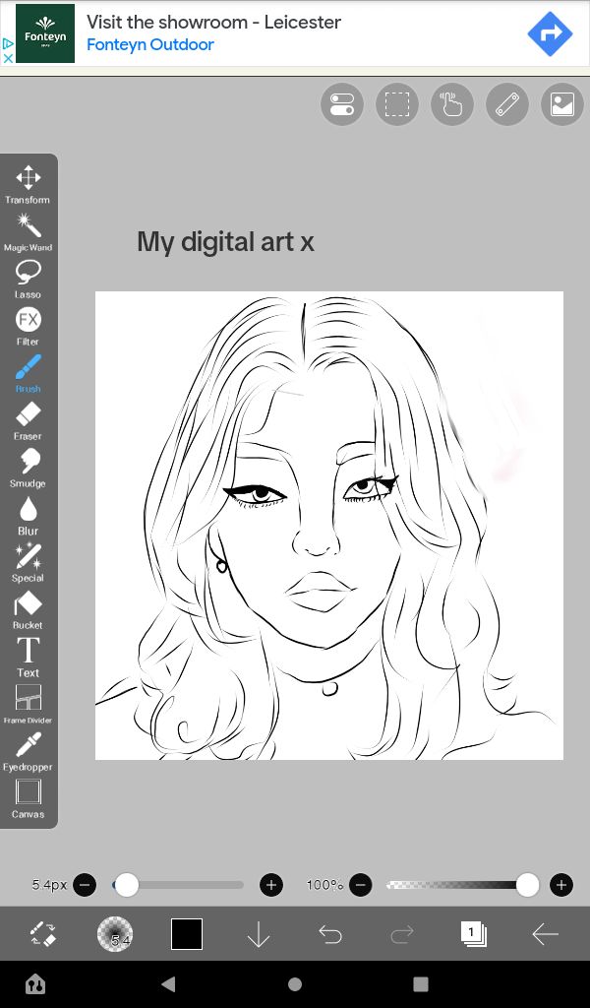This screenshot has width=590, height=1008.
Task: Click the 'My digital art x' text
Action: 225,243
